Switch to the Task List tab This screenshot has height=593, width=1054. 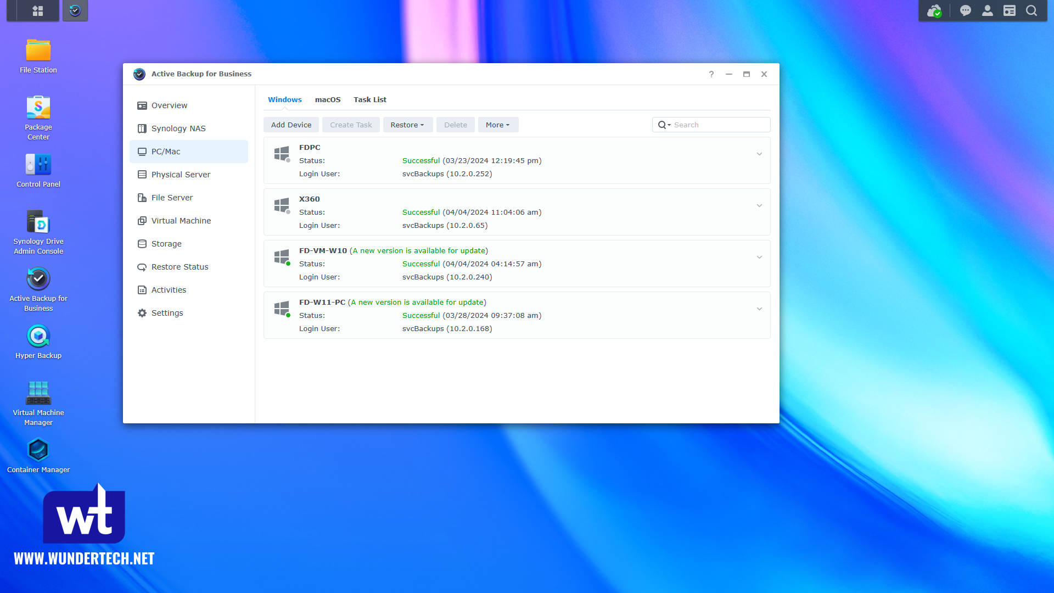370,99
